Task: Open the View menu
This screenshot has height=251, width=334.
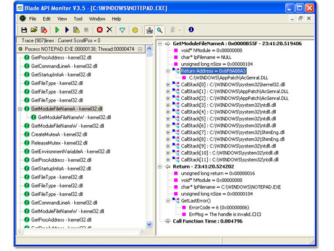Action: point(62,19)
